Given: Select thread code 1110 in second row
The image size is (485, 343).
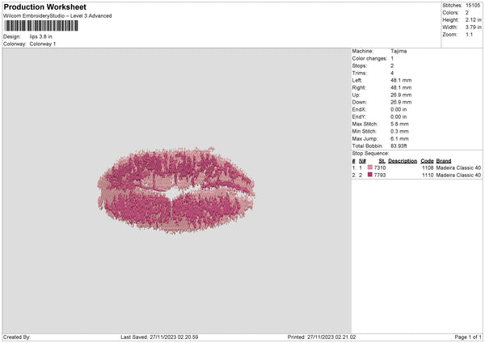Looking at the screenshot, I should [427, 175].
